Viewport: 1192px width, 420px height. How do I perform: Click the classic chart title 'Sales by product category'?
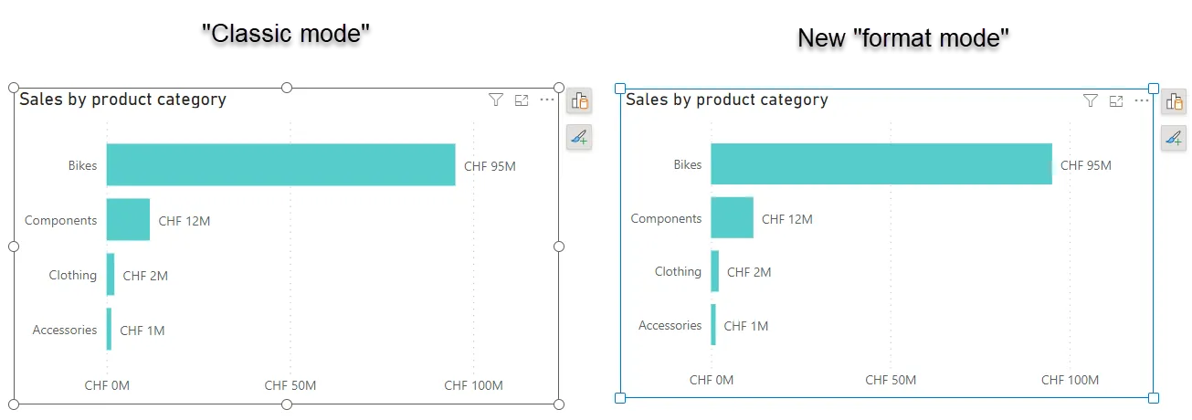point(122,100)
